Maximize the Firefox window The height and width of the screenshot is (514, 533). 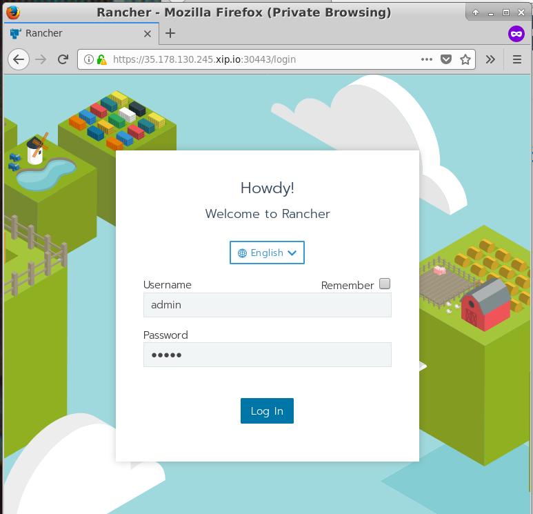(506, 12)
